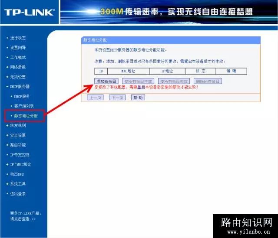The width and height of the screenshot is (278, 238).
Task: Select 工作模式 in the sidebar
Action: [x=18, y=57]
